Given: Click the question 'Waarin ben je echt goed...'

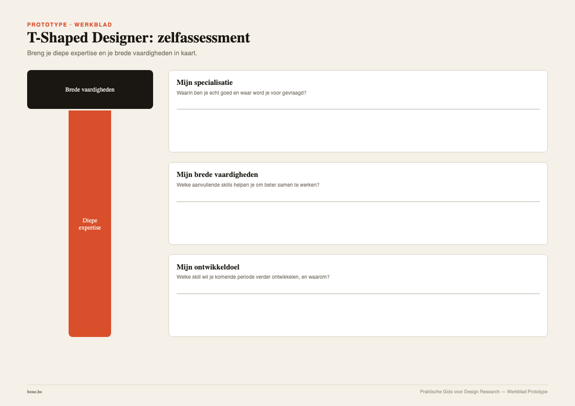Looking at the screenshot, I should pos(241,93).
